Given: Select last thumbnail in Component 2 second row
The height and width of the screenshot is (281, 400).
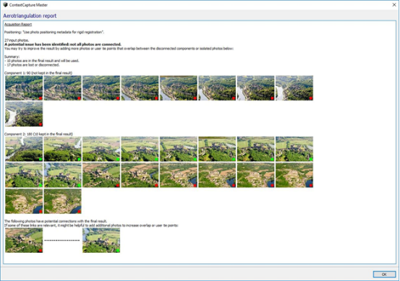Looking at the screenshot, I should click(x=294, y=176).
